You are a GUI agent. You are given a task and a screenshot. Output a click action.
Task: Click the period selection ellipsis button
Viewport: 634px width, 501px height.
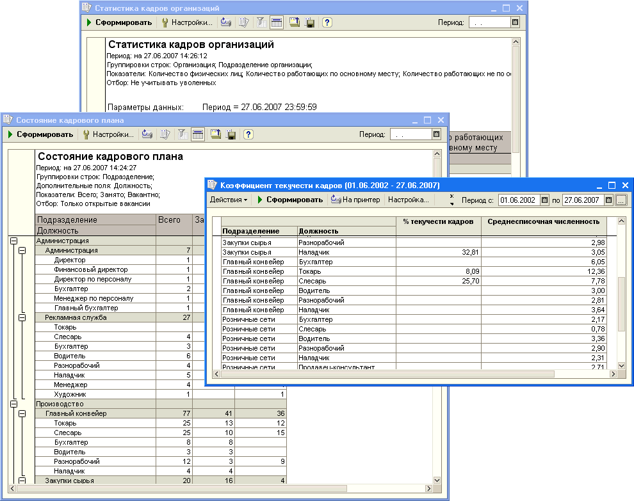pyautogui.click(x=621, y=200)
